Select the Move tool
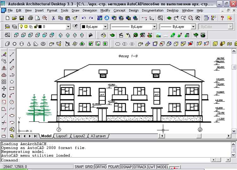Screen dimensions: 237x170 pos(4,88)
